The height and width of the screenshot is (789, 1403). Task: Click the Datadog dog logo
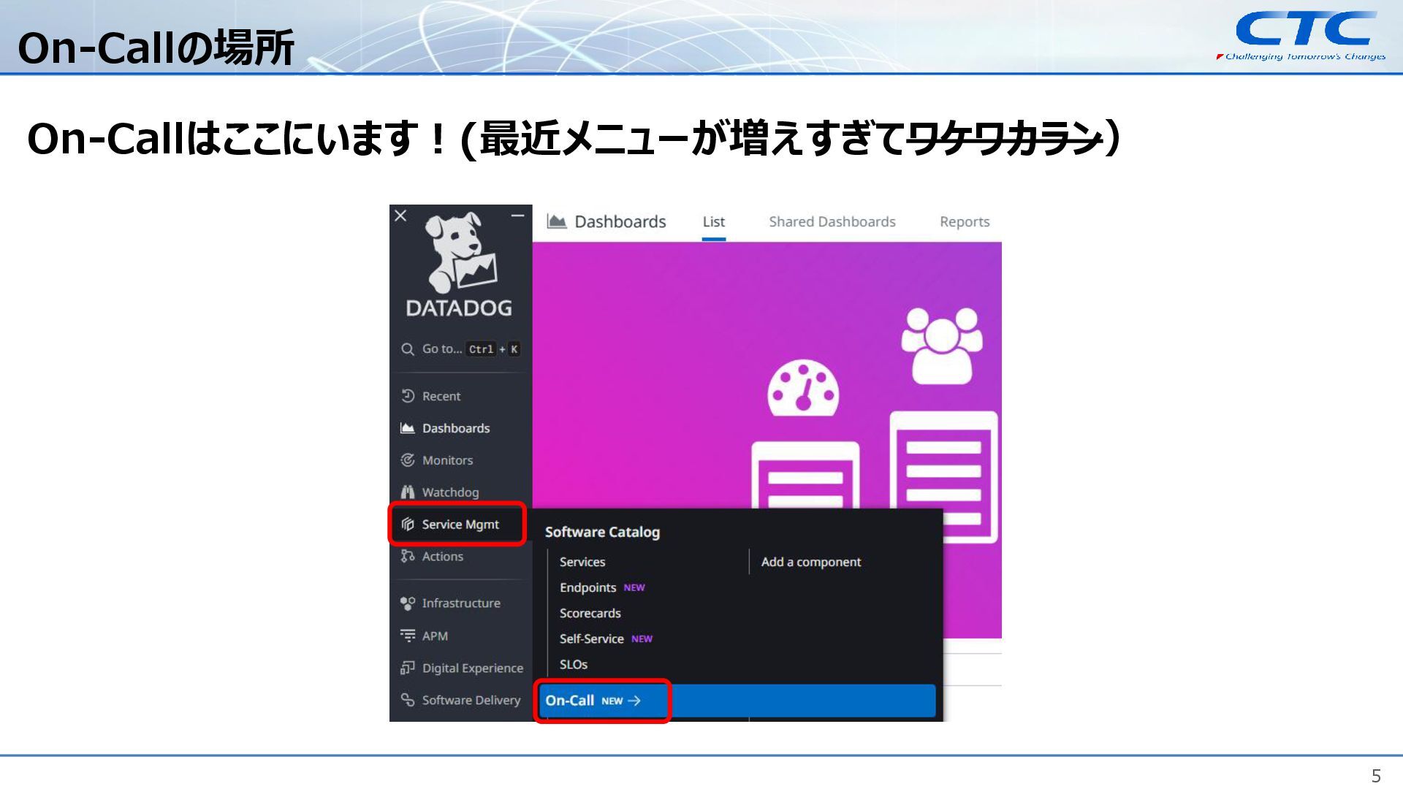click(460, 253)
